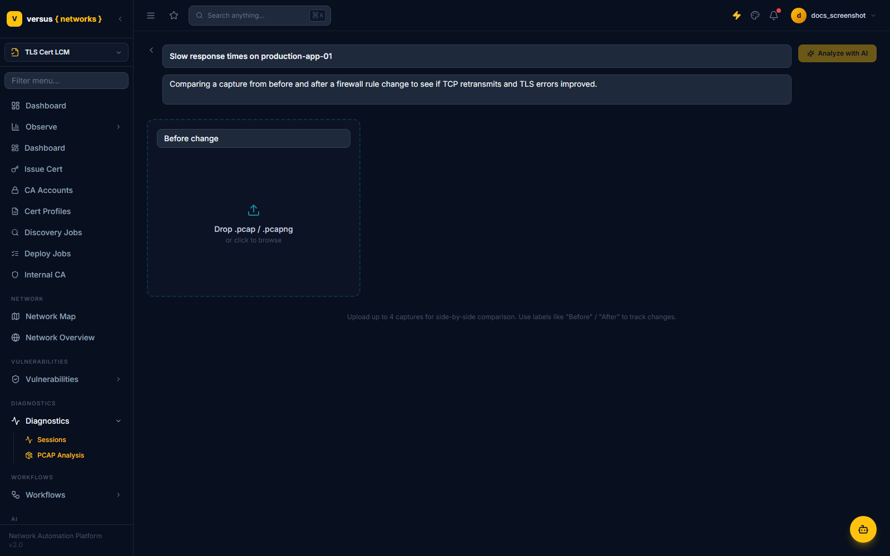The image size is (890, 556).
Task: Open the theme palette icon
Action: (755, 16)
